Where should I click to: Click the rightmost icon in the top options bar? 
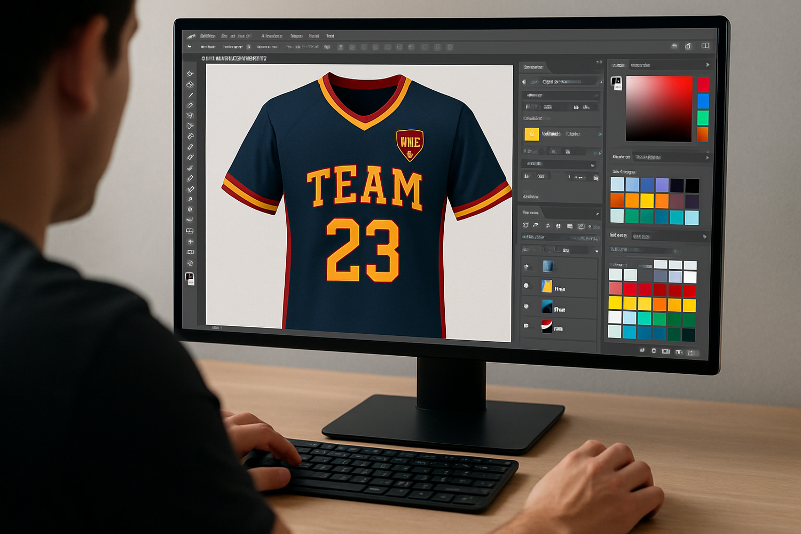point(705,46)
